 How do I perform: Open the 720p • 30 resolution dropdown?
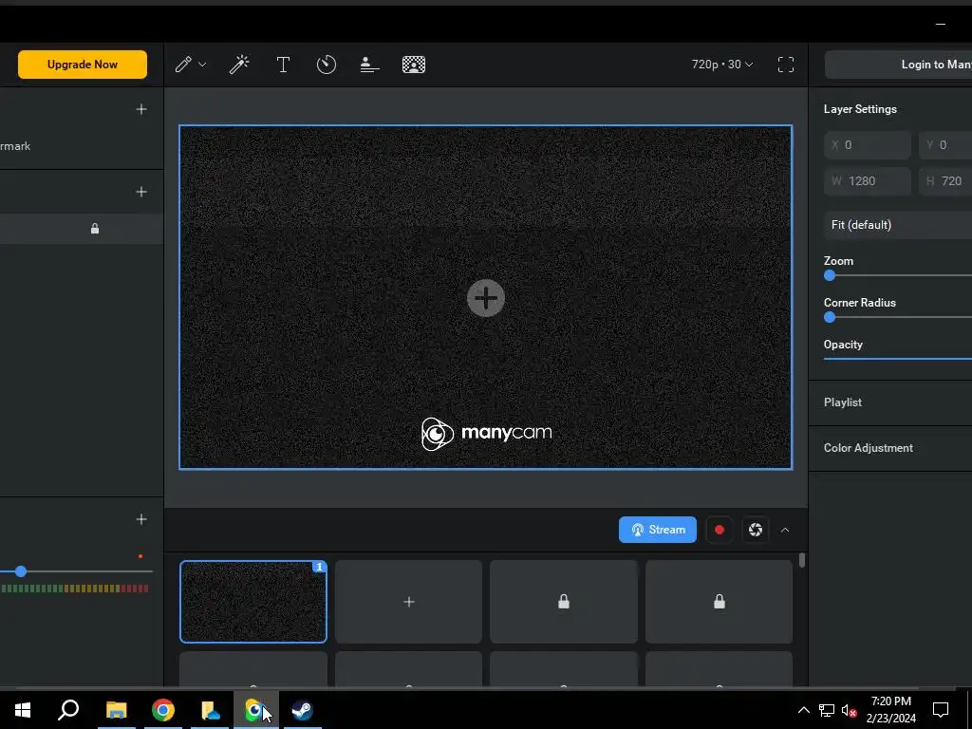(722, 65)
